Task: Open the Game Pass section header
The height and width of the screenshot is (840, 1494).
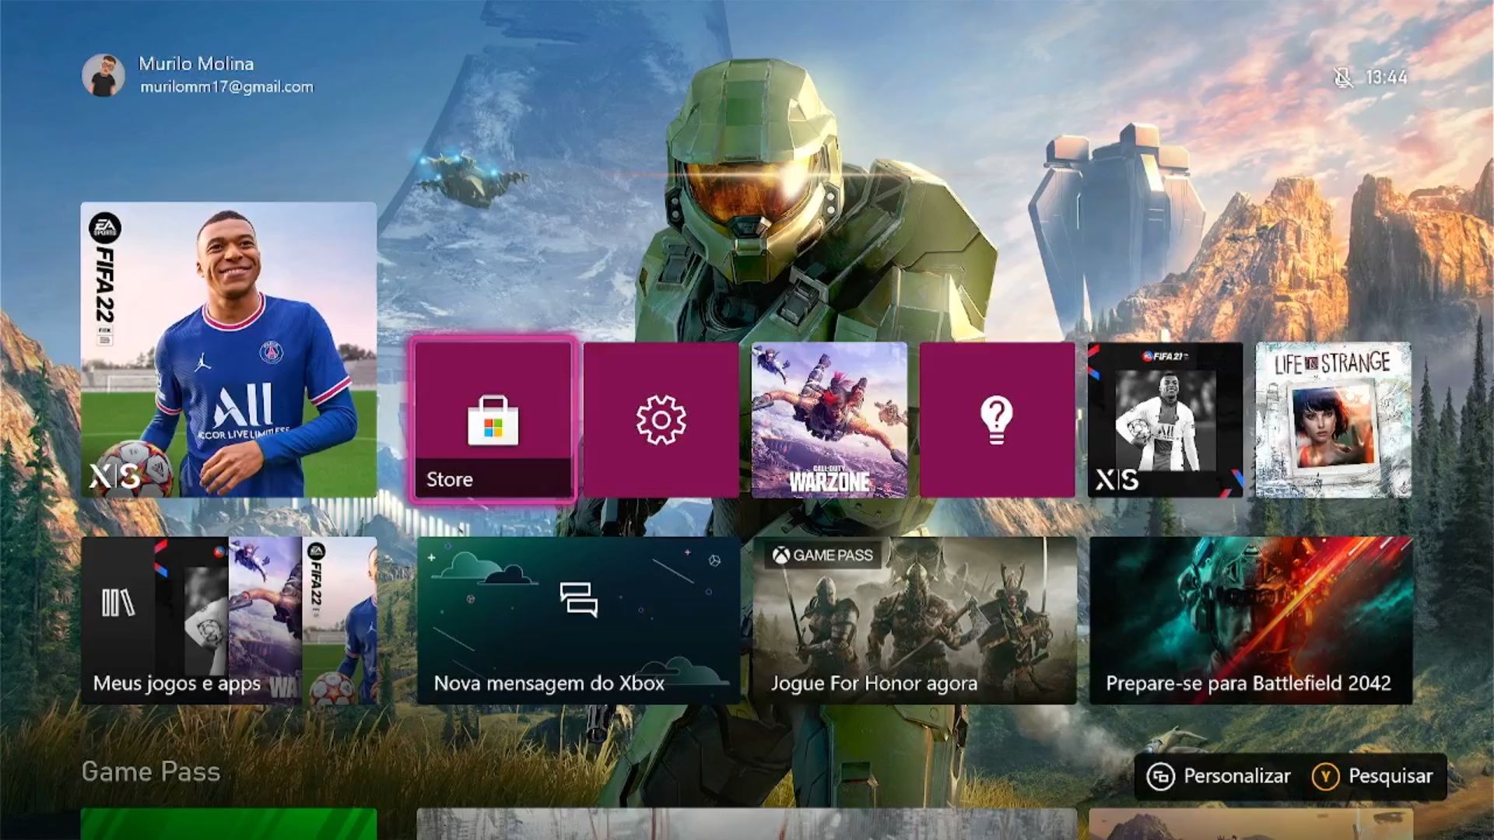Action: pyautogui.click(x=150, y=772)
